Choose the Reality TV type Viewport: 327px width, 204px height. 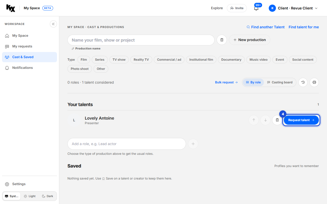[x=141, y=60]
